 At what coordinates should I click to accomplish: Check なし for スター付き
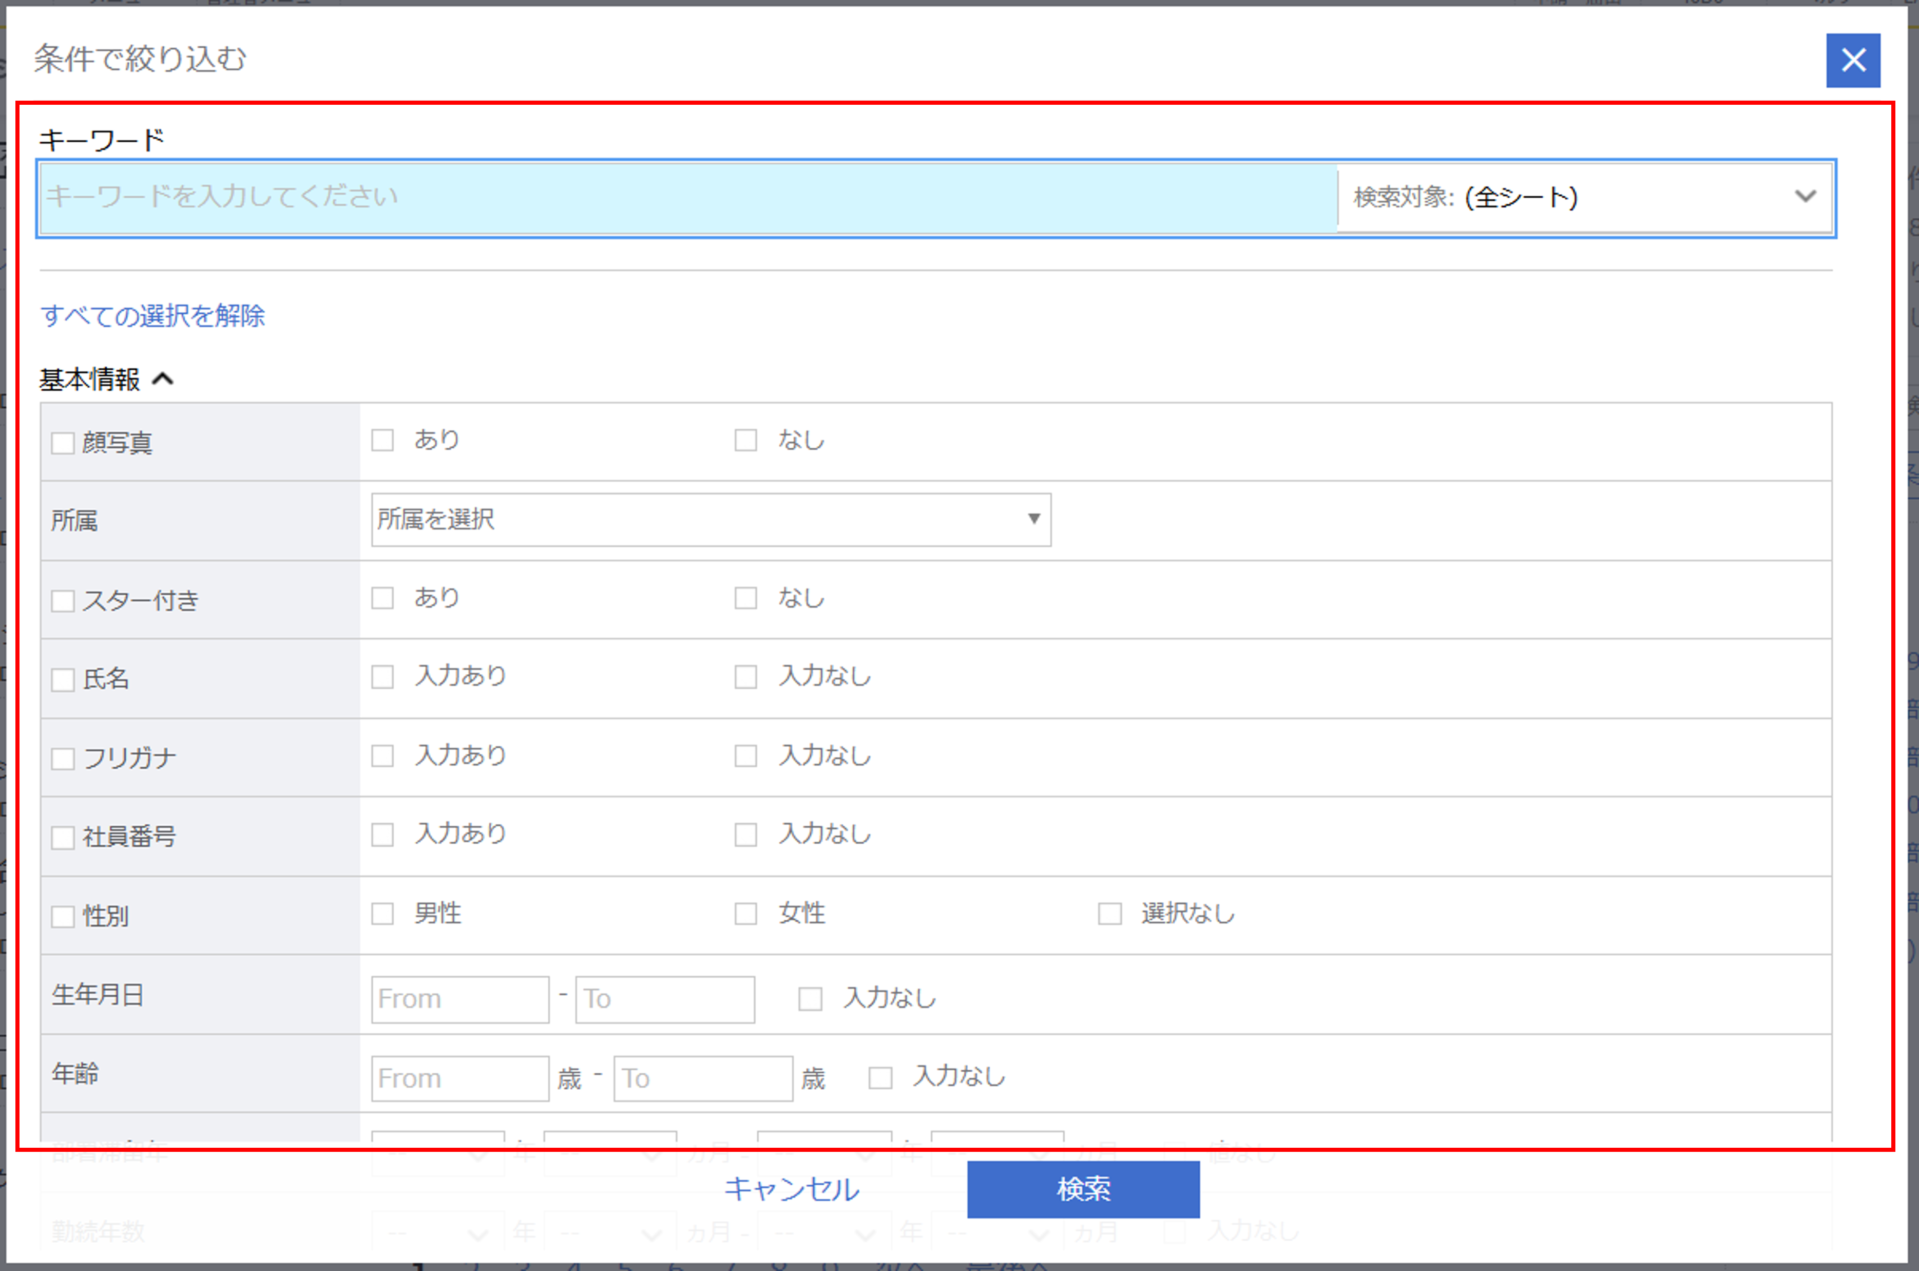coord(745,598)
